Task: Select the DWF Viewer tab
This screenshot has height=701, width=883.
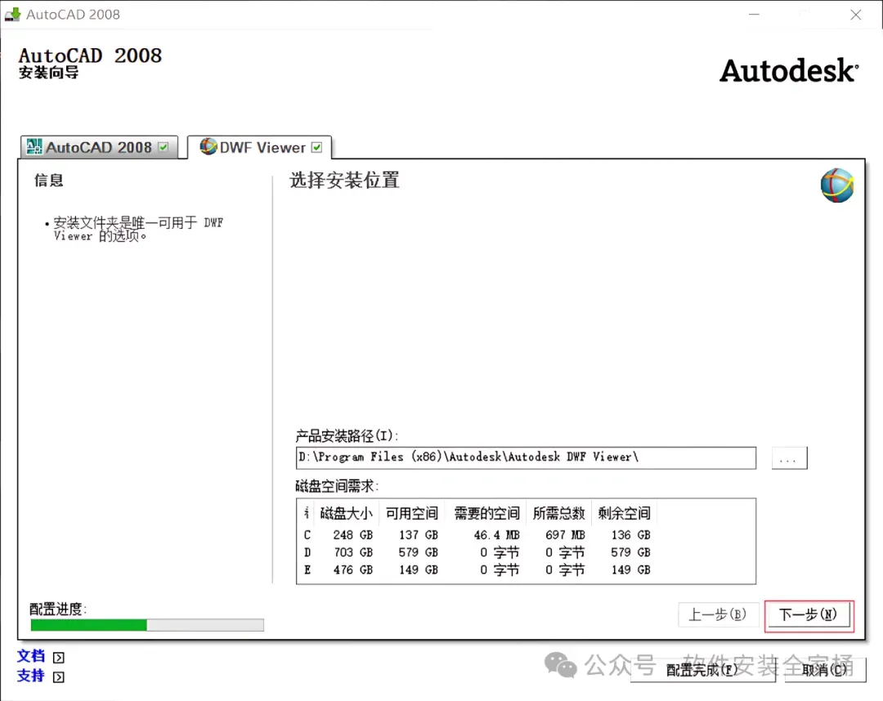Action: (260, 147)
